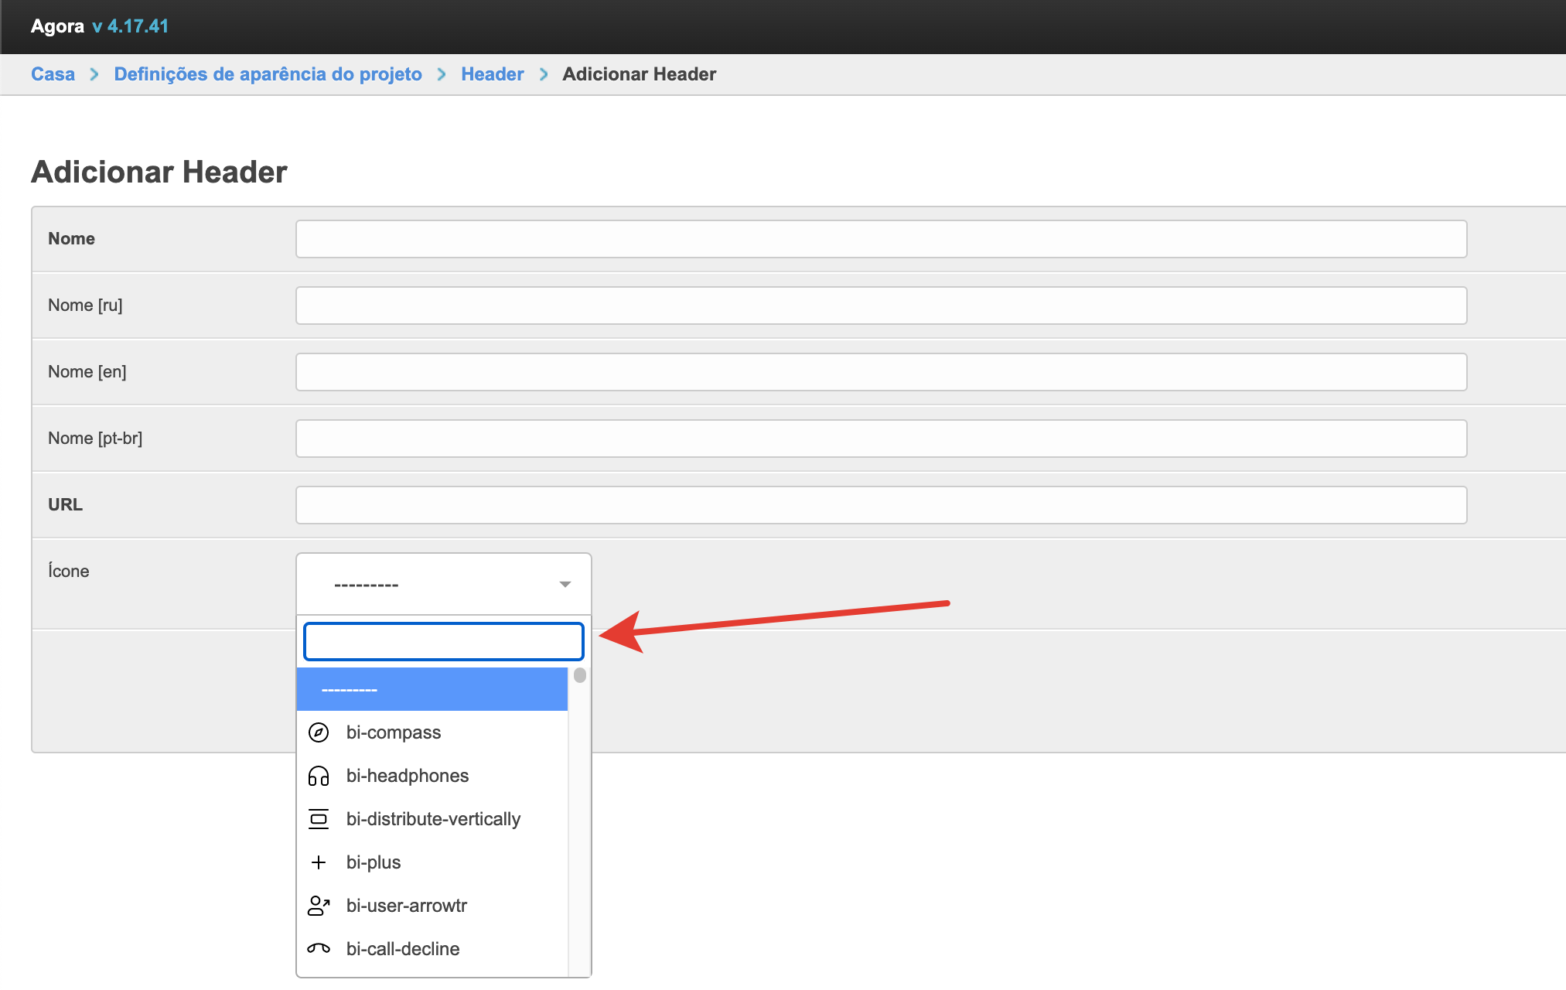Choose the bi-user-arrowtr icon option
1566x990 pixels.
click(x=406, y=906)
